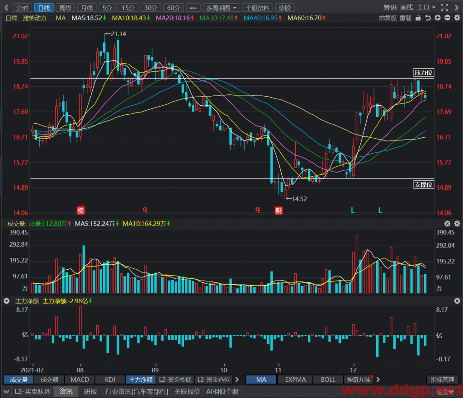Screen dimensions: 463x398
Task: Click the red 榜 marker on the chart
Action: tap(80, 211)
